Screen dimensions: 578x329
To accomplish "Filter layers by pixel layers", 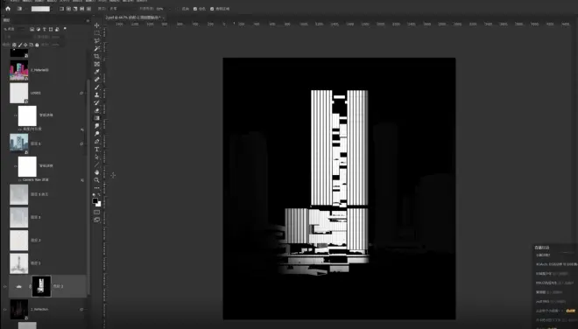I will (x=32, y=29).
